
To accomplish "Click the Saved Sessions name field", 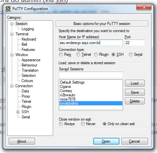I will click(91, 75).
